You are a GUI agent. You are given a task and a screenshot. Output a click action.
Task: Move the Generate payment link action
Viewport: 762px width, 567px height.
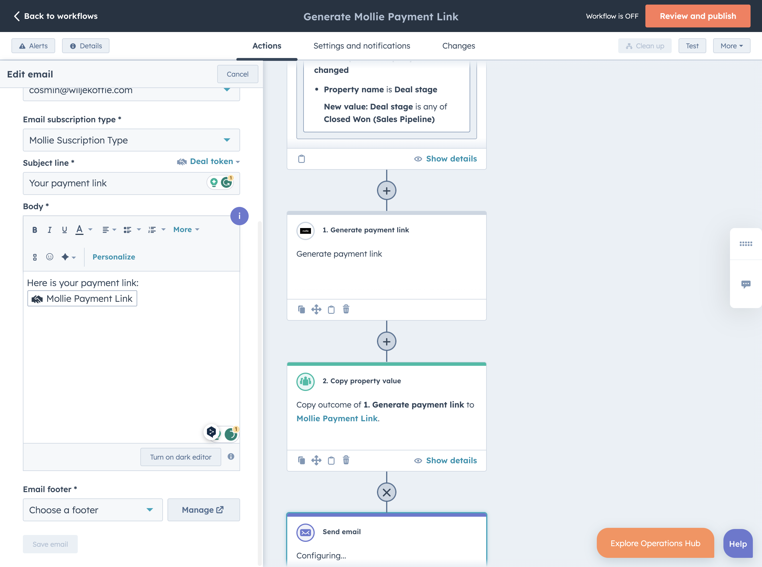tap(316, 310)
